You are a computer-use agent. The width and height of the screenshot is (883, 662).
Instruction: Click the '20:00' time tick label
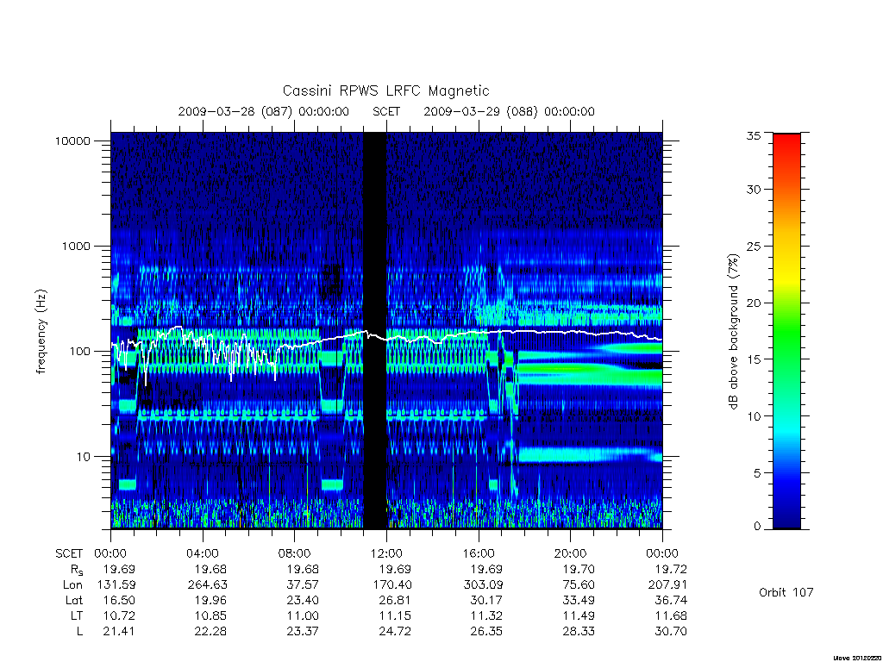pos(571,553)
